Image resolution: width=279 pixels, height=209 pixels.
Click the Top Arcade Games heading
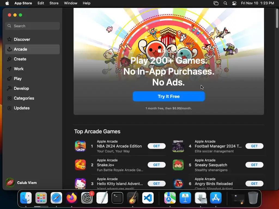tap(97, 131)
